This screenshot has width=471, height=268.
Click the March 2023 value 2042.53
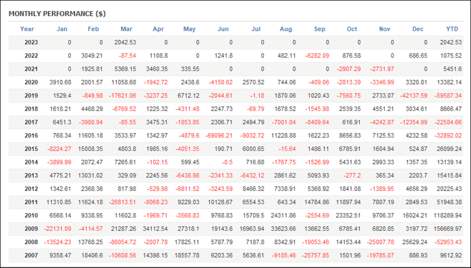(x=125, y=42)
